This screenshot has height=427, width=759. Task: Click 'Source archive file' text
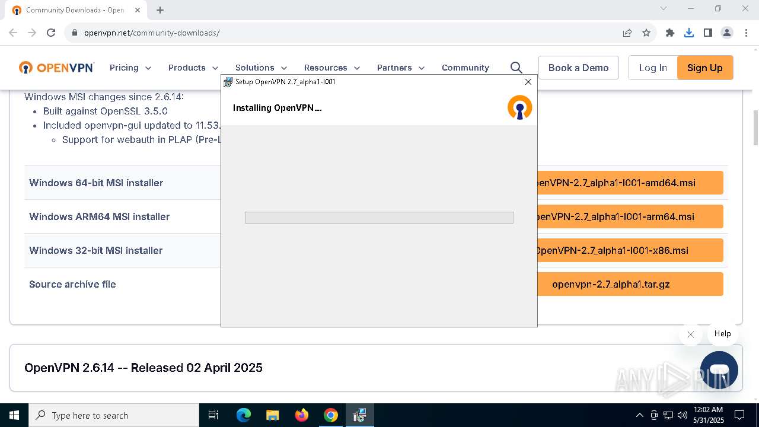72,284
